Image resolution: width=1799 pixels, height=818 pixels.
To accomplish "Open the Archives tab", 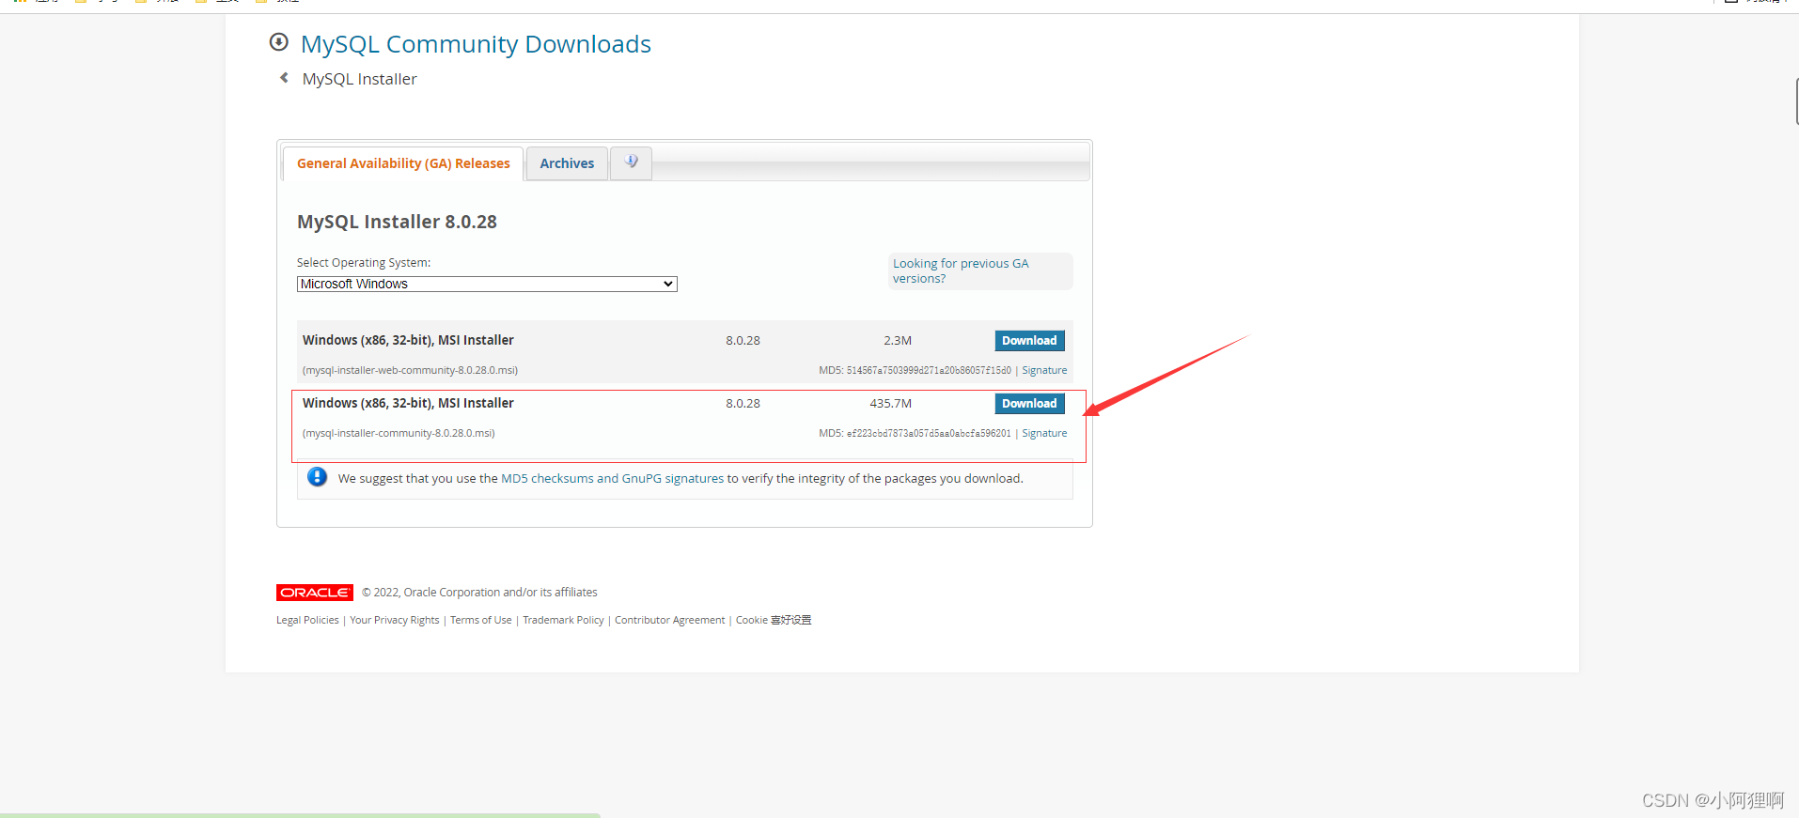I will [567, 163].
